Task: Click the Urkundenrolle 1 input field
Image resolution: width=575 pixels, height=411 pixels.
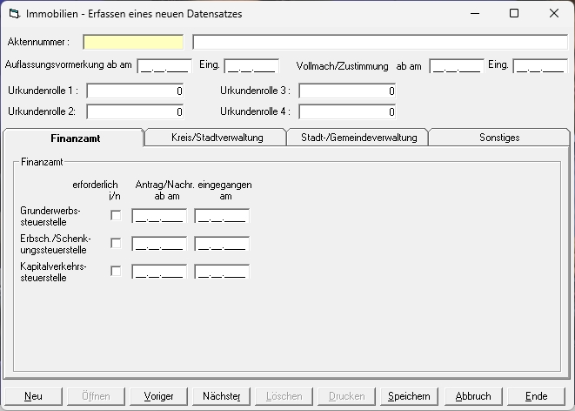Action: tap(135, 91)
